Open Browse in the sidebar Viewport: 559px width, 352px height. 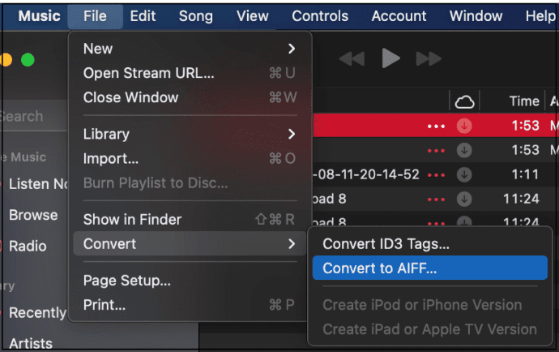[x=33, y=215]
